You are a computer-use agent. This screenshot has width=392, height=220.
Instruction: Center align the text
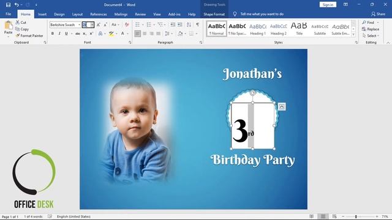click(x=145, y=34)
